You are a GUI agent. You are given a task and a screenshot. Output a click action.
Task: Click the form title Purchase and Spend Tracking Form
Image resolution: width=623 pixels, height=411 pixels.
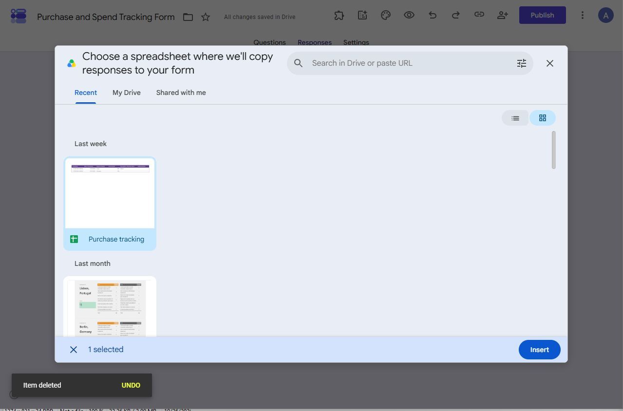[x=106, y=17]
